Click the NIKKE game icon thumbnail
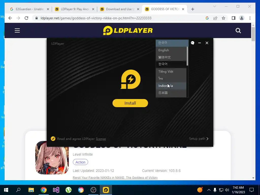 coord(52,158)
